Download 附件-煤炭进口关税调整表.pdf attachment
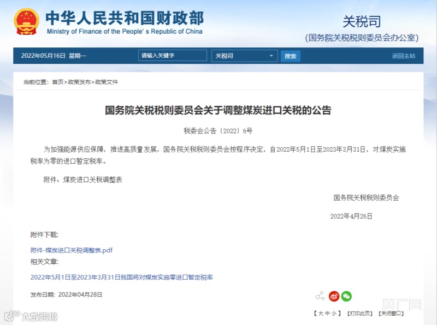Image resolution: width=437 pixels, height=325 pixels. point(72,250)
